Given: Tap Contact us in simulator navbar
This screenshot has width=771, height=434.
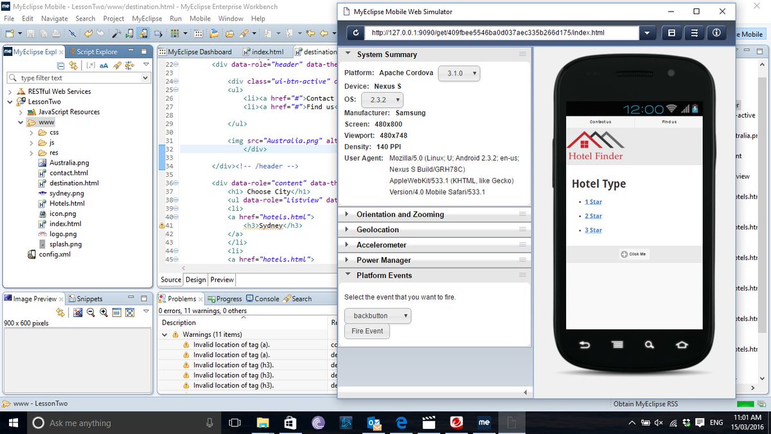Looking at the screenshot, I should tap(600, 122).
